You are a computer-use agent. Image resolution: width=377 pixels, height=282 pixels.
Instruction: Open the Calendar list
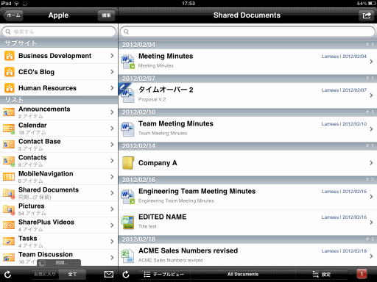59,129
